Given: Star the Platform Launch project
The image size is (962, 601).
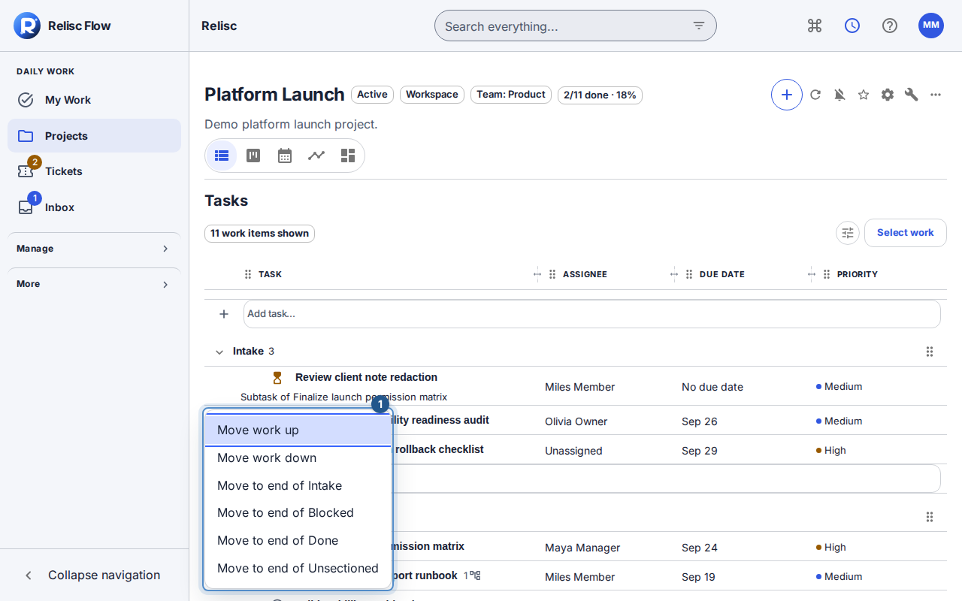Looking at the screenshot, I should point(864,95).
